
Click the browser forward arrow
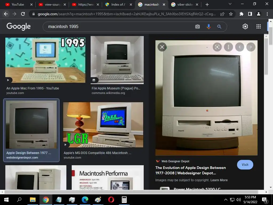coord(14,14)
